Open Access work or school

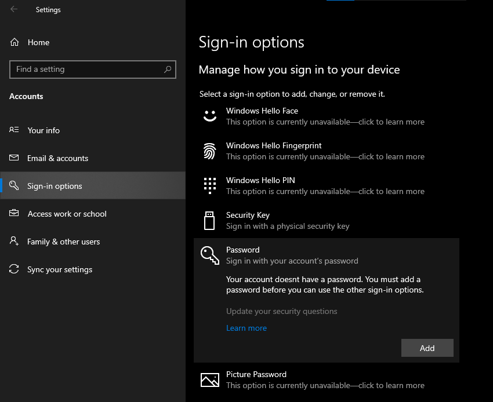67,214
